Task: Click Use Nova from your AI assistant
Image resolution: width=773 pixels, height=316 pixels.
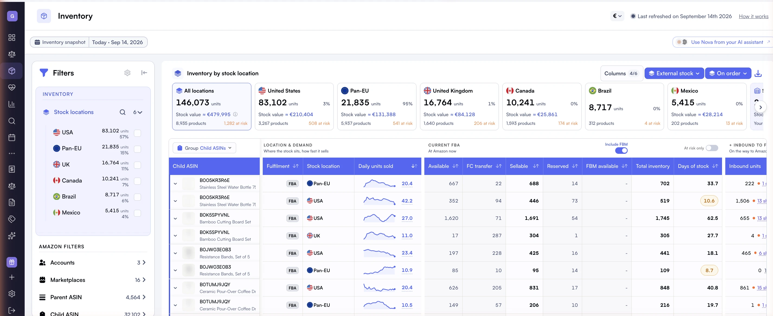Action: [x=723, y=42]
